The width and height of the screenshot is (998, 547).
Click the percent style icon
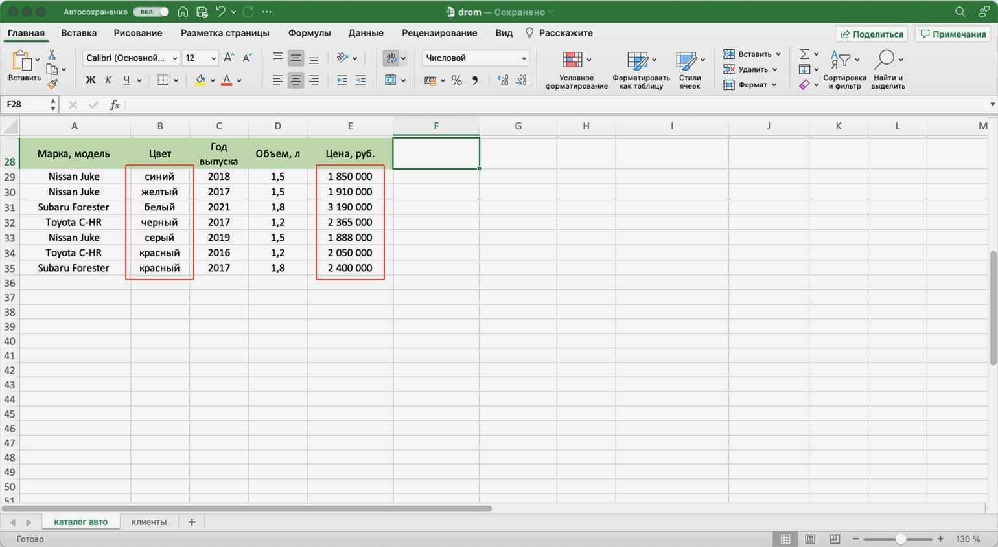point(456,80)
